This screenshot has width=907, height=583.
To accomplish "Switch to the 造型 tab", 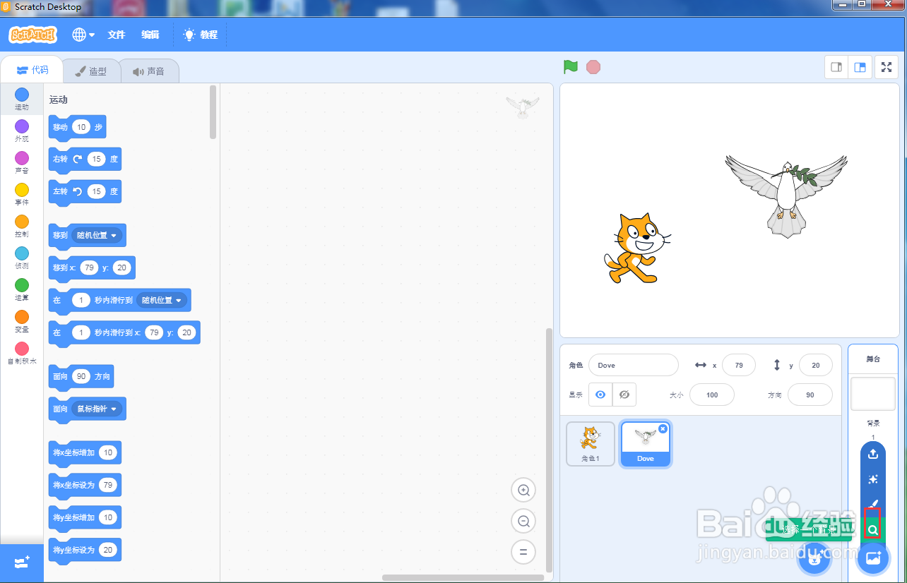I will click(x=92, y=71).
